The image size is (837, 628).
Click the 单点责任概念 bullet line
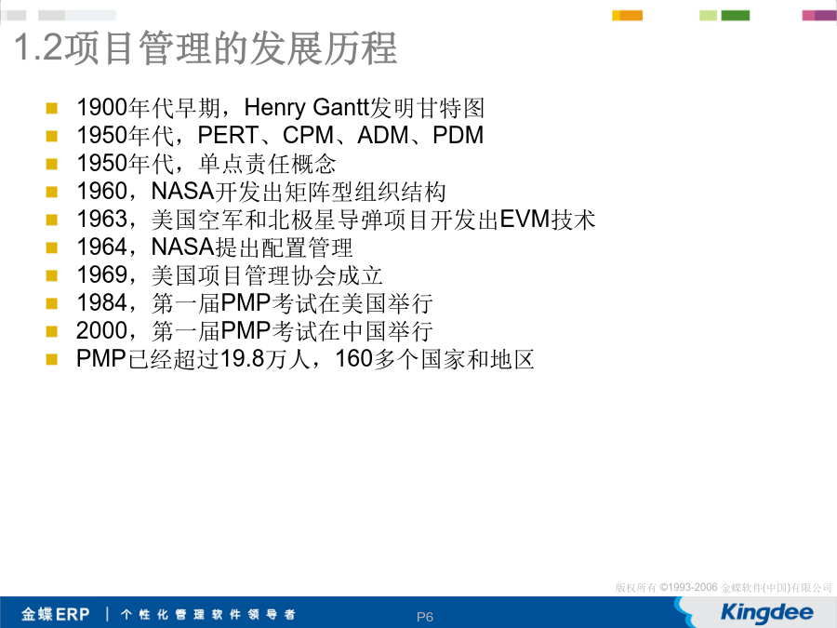(x=206, y=164)
